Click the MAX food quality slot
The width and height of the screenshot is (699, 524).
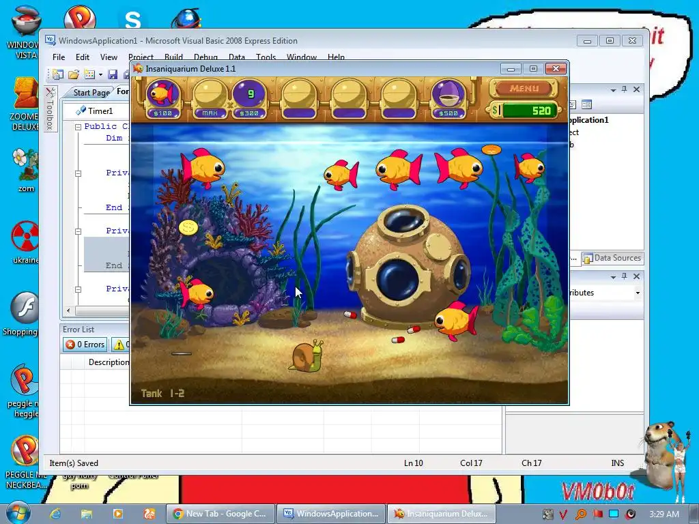click(x=210, y=99)
